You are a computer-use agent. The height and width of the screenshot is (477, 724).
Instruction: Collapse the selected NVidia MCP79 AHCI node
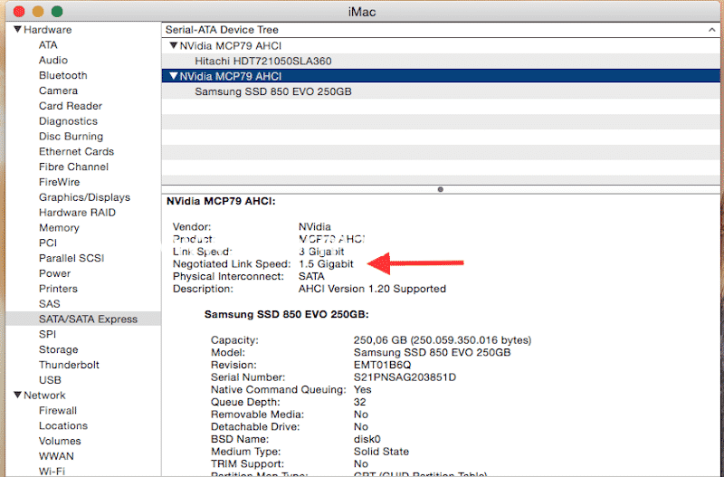[174, 76]
